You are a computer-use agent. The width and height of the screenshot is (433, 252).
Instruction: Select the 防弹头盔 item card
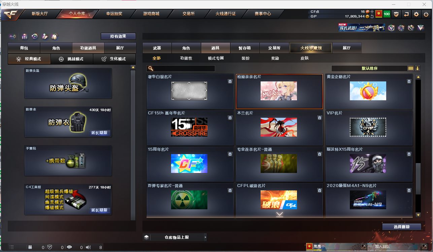tap(68, 84)
